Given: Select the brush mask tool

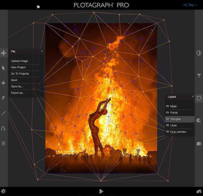Looking at the screenshot, I should point(4,113).
